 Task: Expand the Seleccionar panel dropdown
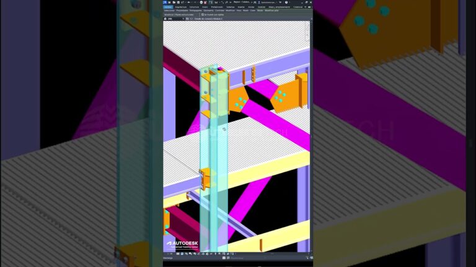[x=169, y=11]
